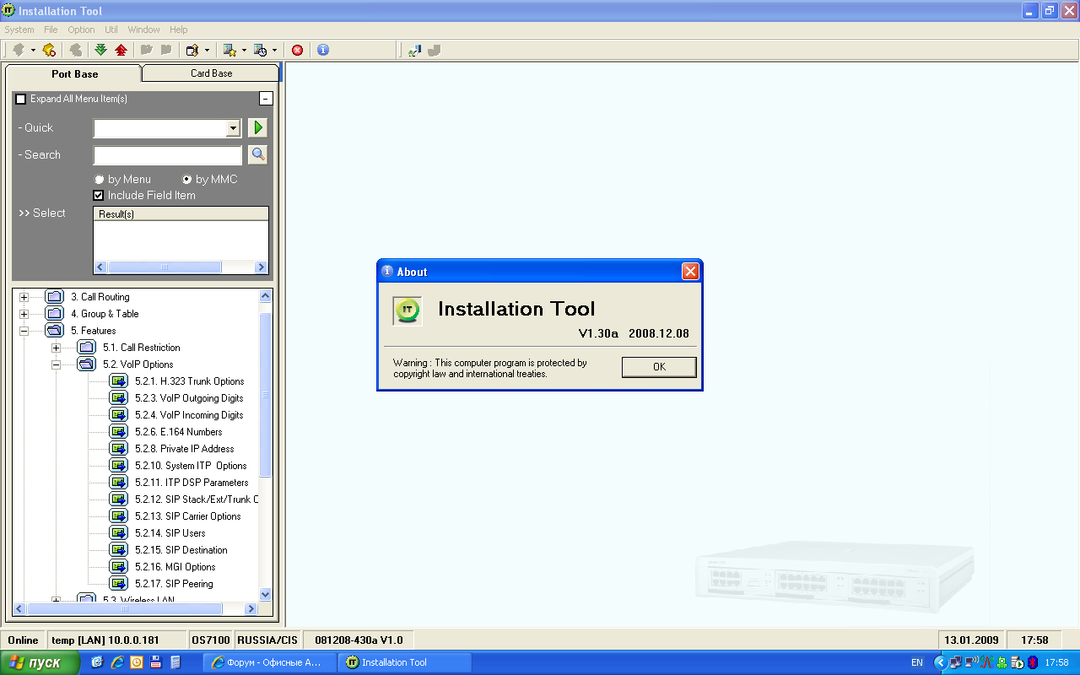Click the red stop icon in toolbar
The height and width of the screenshot is (675, 1080).
click(x=297, y=50)
